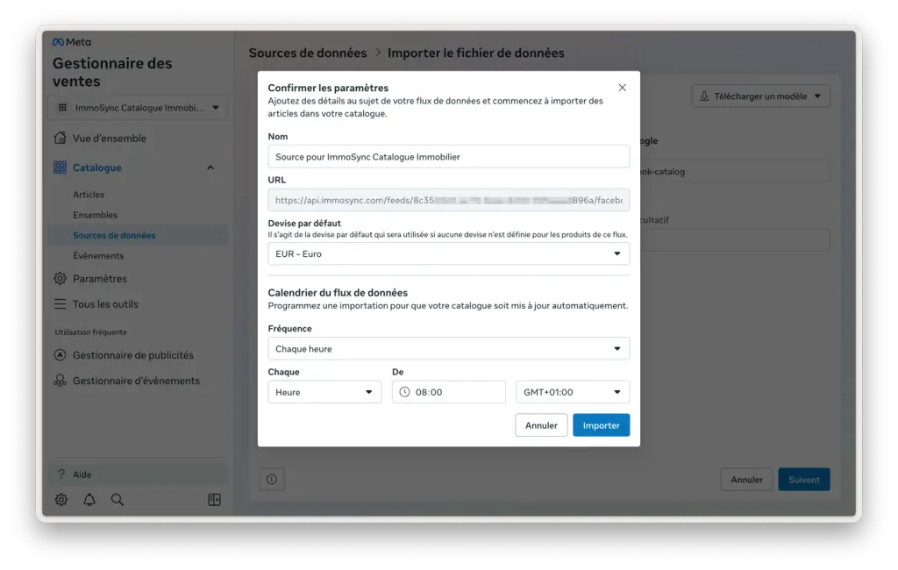Go to Sources de données via breadcrumb
Viewport: 898px width, 570px height.
(x=308, y=53)
